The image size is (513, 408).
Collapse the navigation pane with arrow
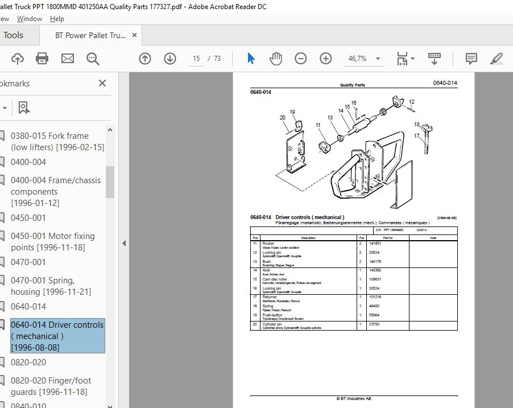(x=124, y=244)
